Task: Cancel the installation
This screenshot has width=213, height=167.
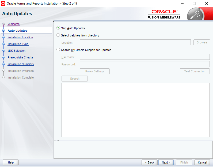Action: pyautogui.click(x=202, y=162)
